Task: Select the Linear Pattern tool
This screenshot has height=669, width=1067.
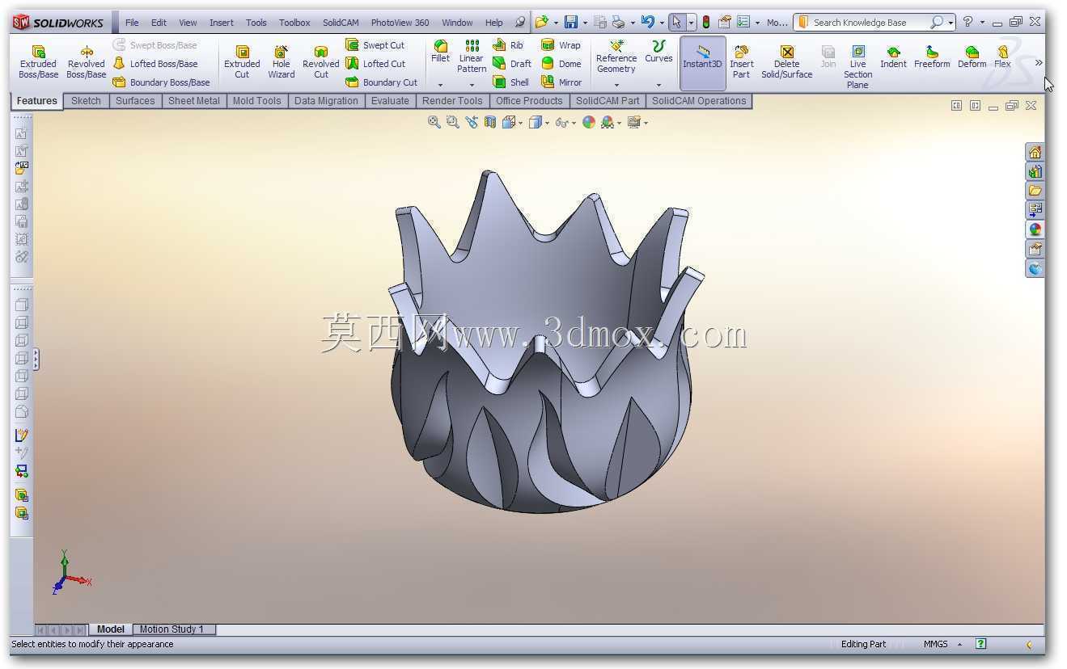Action: [x=472, y=56]
